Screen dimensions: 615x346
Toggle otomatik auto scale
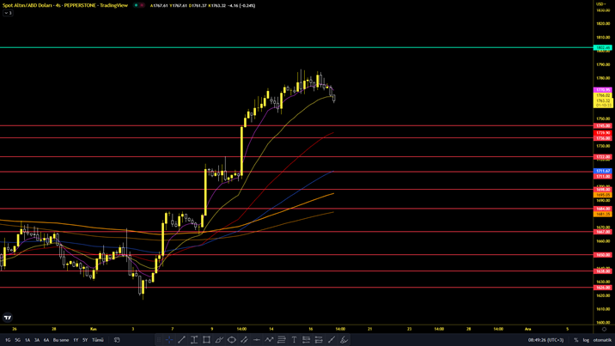click(602, 340)
